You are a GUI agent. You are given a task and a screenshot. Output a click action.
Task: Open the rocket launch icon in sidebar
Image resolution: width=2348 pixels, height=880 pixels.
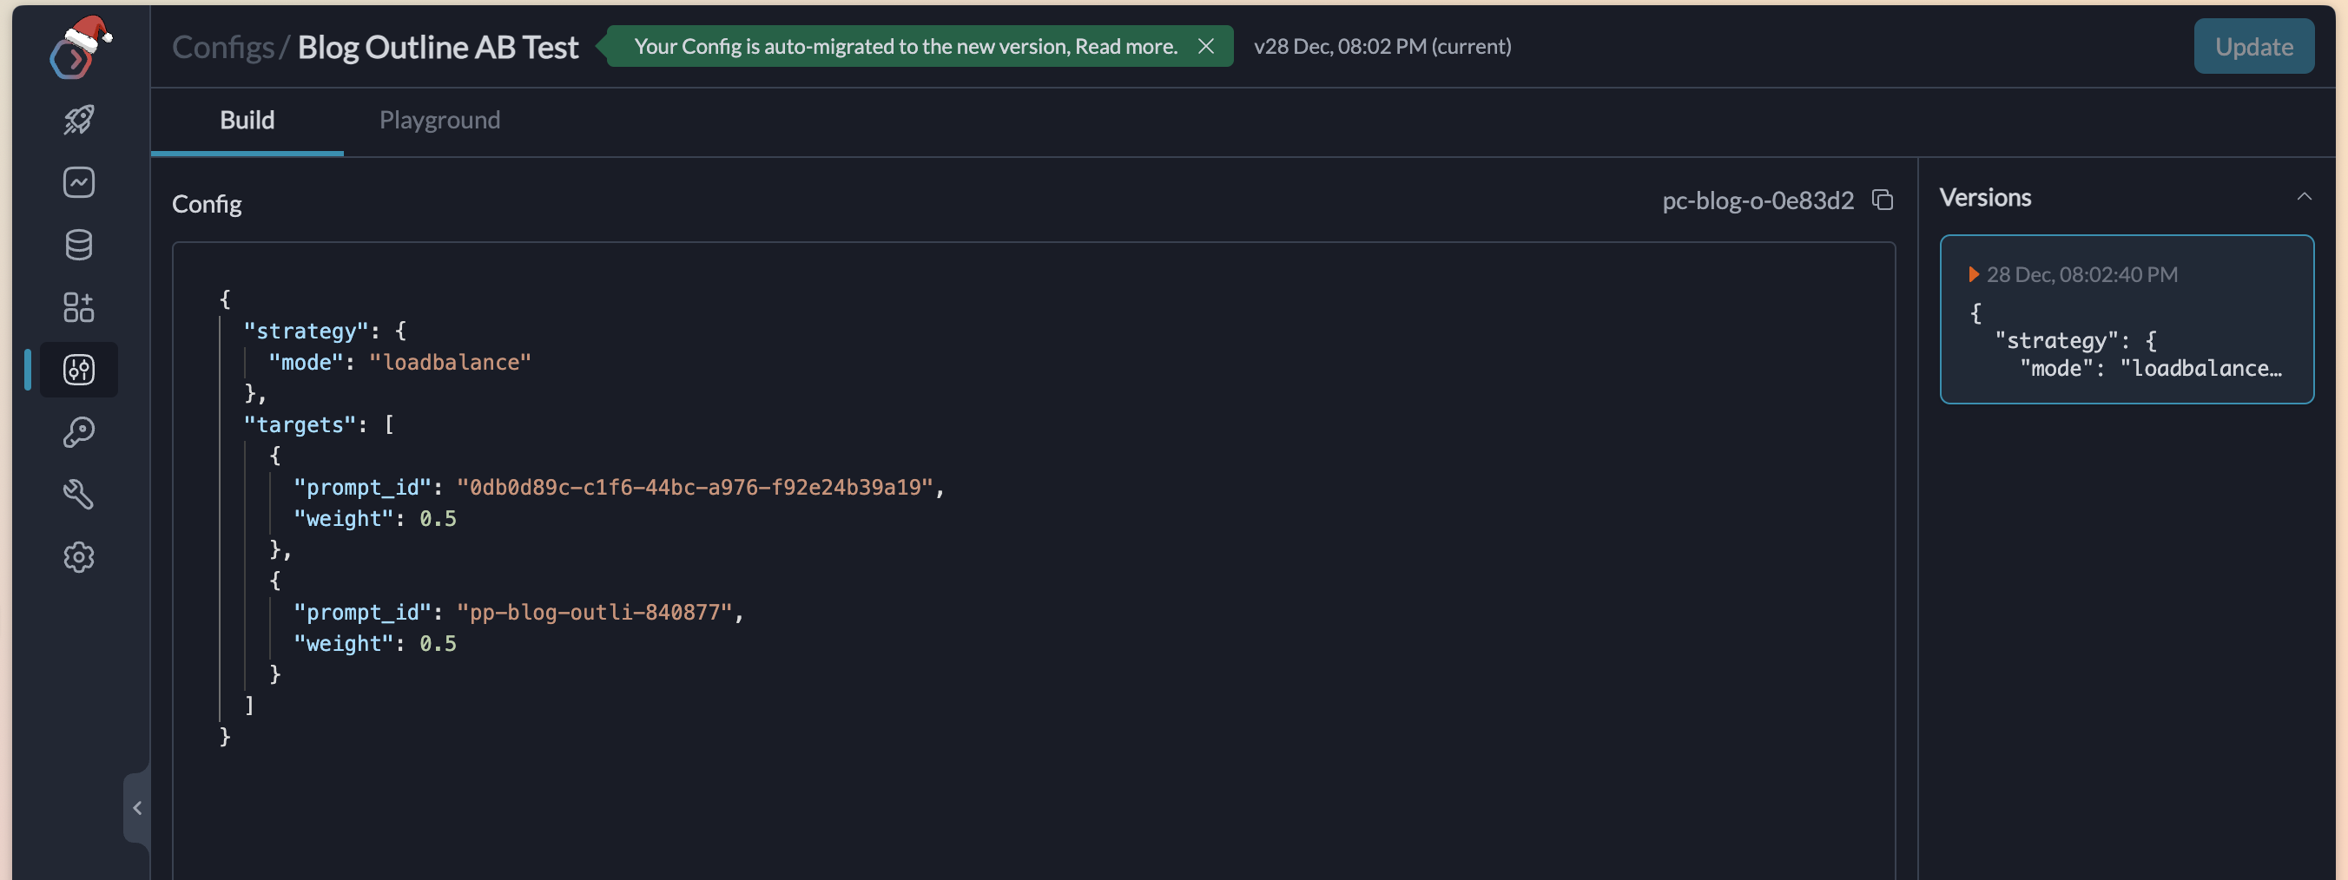(78, 120)
